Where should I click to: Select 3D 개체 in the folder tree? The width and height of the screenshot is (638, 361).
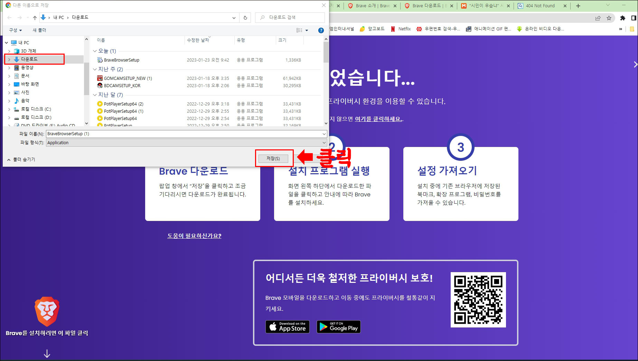[x=28, y=51]
